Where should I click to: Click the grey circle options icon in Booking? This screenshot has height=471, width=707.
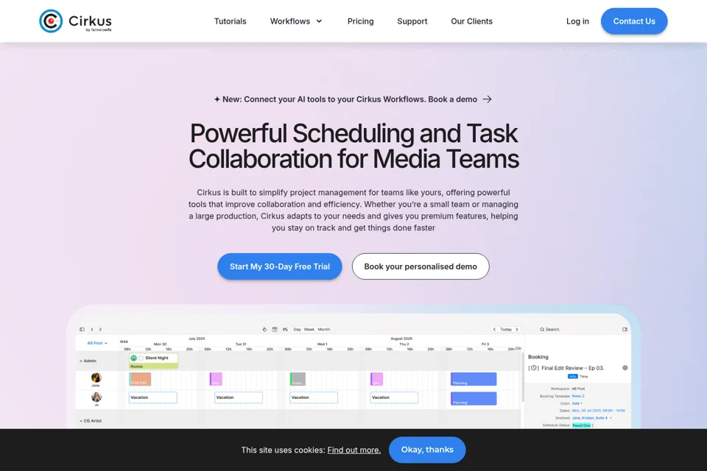[x=625, y=368]
